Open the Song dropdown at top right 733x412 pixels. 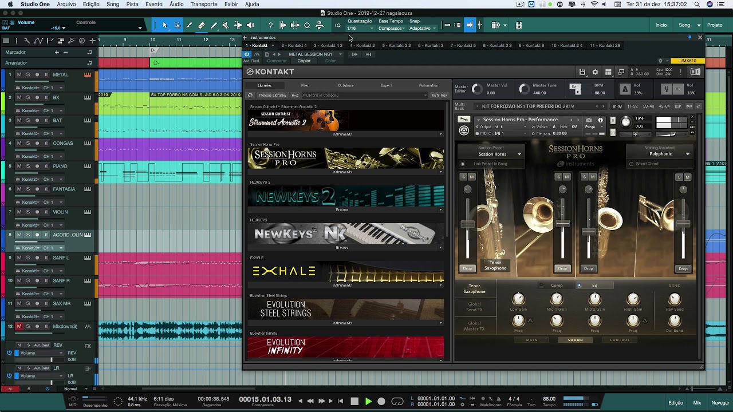(x=699, y=25)
